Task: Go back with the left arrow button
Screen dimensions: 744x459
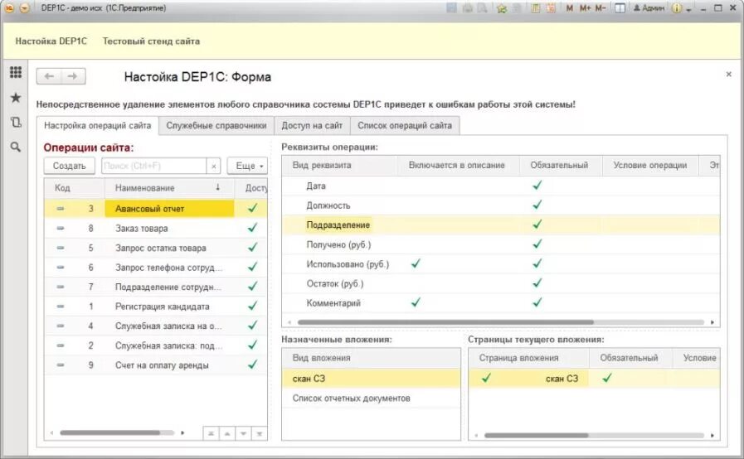Action: click(x=49, y=76)
